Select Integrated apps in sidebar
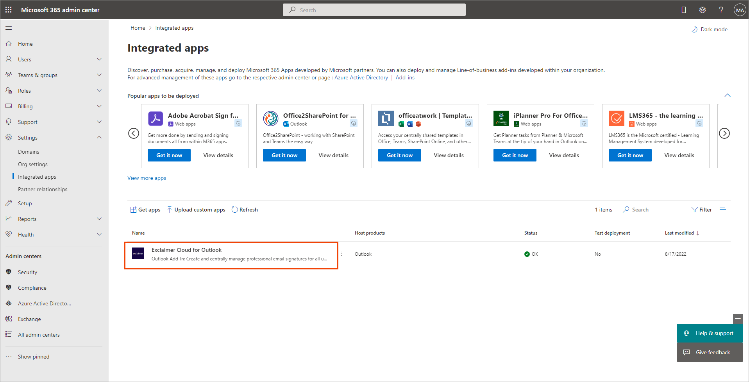 click(x=37, y=177)
